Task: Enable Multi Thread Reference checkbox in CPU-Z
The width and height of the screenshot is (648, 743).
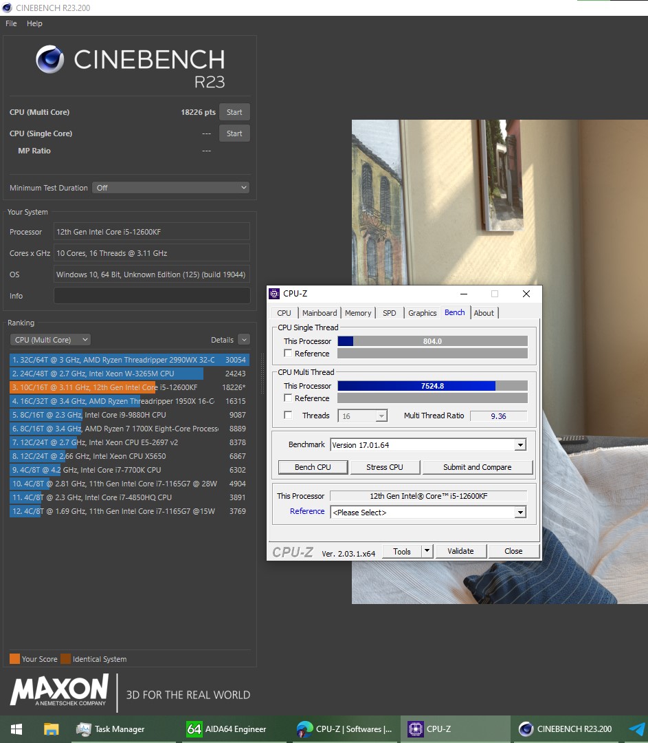Action: (288, 398)
